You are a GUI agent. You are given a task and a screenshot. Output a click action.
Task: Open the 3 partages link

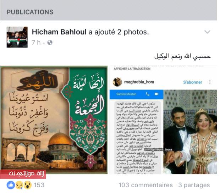(x=194, y=185)
